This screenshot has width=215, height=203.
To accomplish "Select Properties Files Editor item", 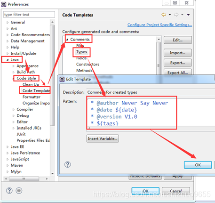I will (33, 140).
